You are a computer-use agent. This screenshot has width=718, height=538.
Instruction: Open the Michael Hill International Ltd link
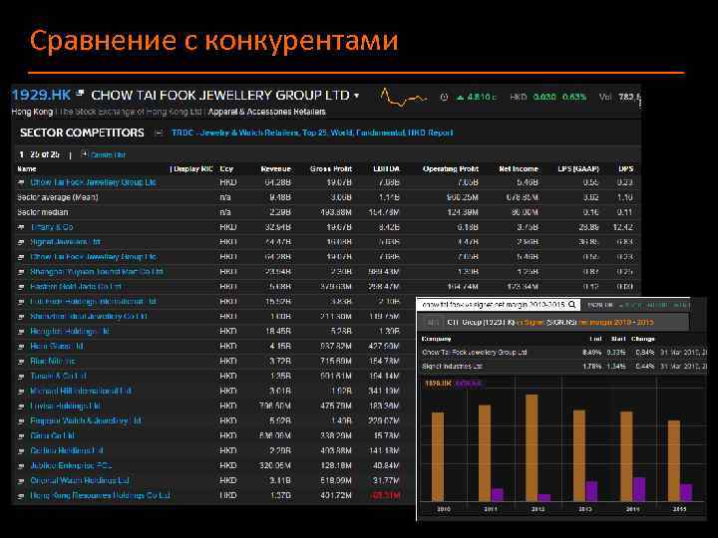(81, 392)
